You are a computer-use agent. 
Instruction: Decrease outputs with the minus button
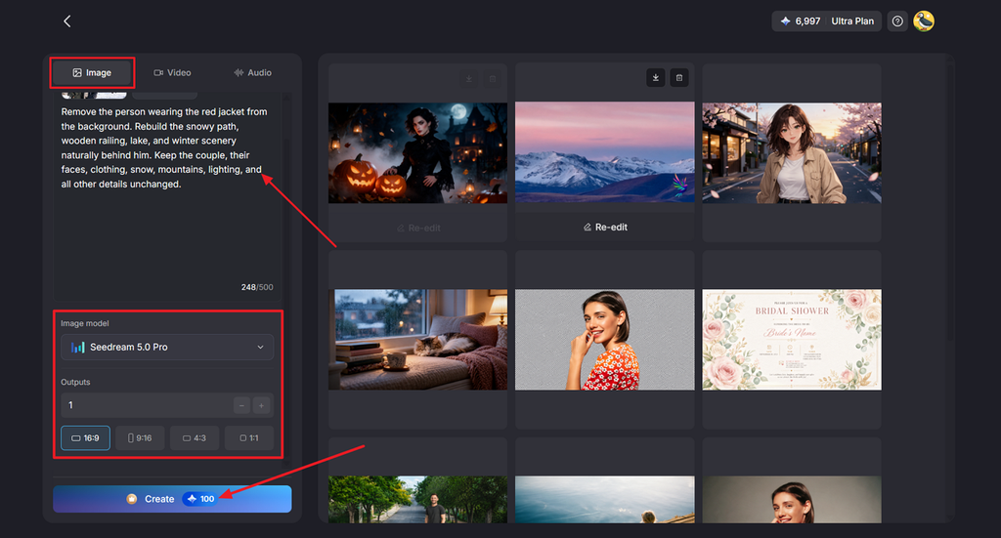click(x=241, y=405)
